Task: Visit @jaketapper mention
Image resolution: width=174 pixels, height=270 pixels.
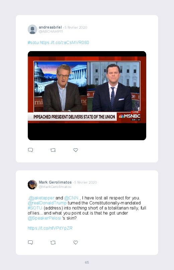Action: pyautogui.click(x=41, y=198)
